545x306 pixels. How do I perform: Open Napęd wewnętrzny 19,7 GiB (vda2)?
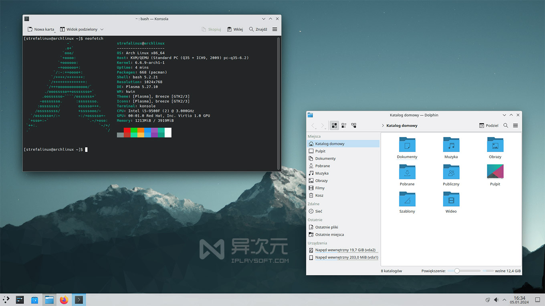coord(347,250)
